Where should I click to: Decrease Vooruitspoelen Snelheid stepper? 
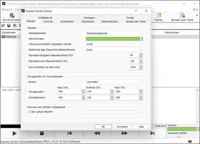(x=112, y=99)
